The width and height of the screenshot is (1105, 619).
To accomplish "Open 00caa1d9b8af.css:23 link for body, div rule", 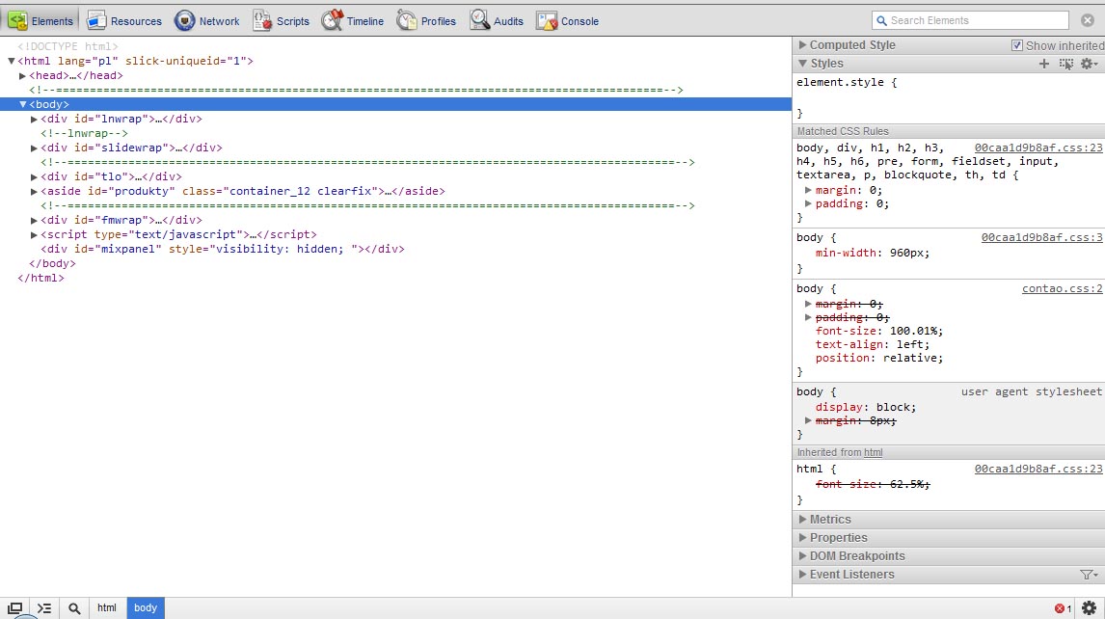I will pos(1038,148).
